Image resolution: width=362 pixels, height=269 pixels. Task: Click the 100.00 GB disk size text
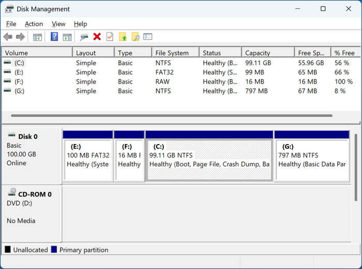pos(22,154)
